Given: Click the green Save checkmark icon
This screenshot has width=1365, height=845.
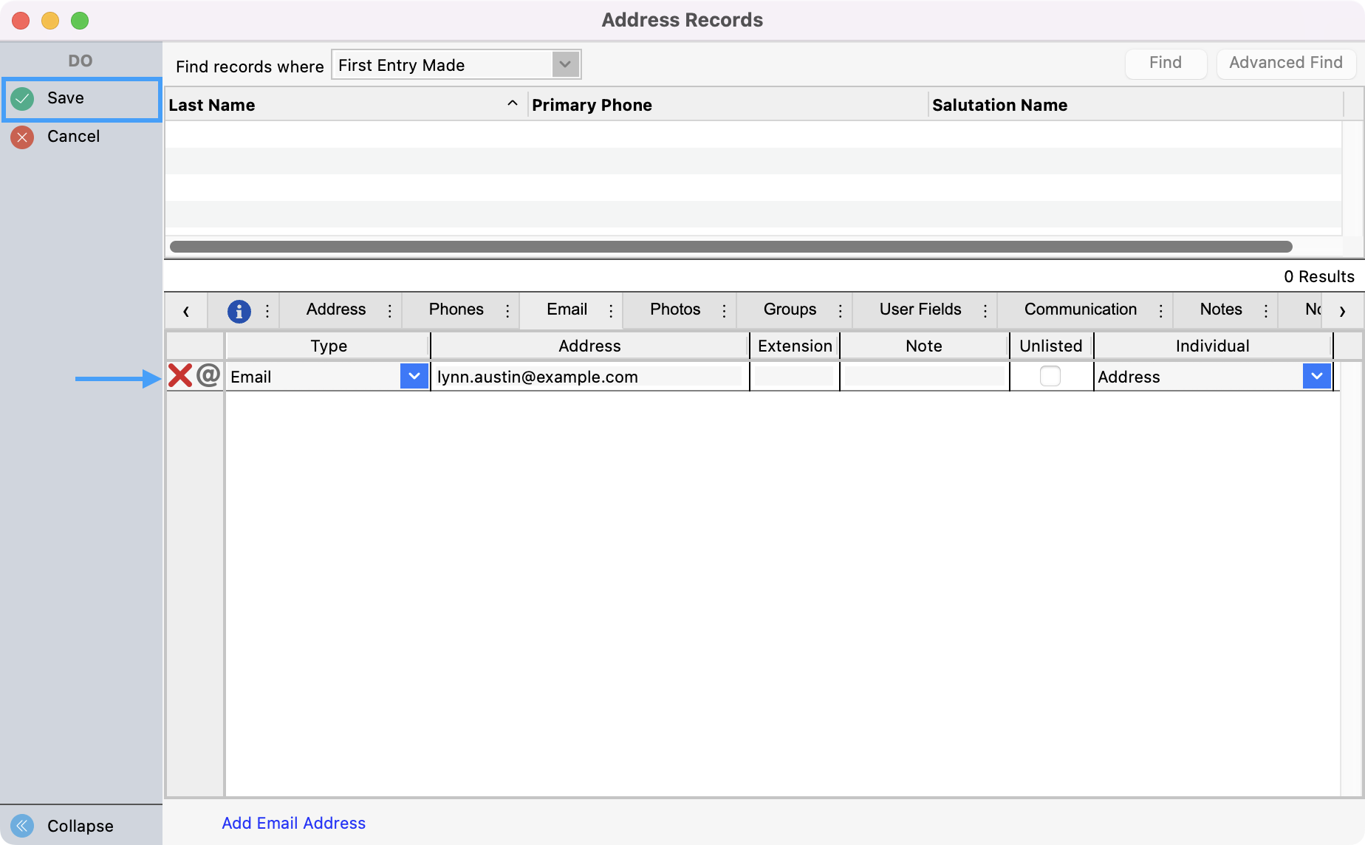Looking at the screenshot, I should 23,98.
